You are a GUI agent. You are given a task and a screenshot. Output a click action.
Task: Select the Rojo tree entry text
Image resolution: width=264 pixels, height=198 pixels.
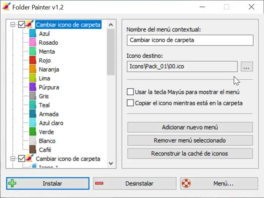pyautogui.click(x=45, y=60)
